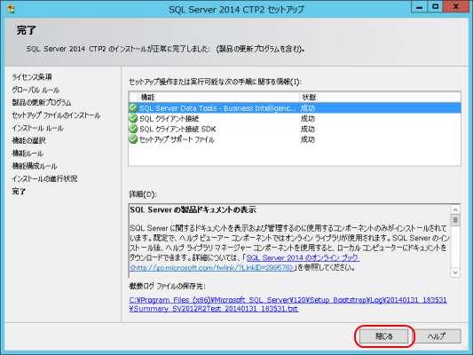The height and width of the screenshot is (355, 473).
Task: Click green check icon beside SQL Server Data Tools
Action: [x=133, y=108]
